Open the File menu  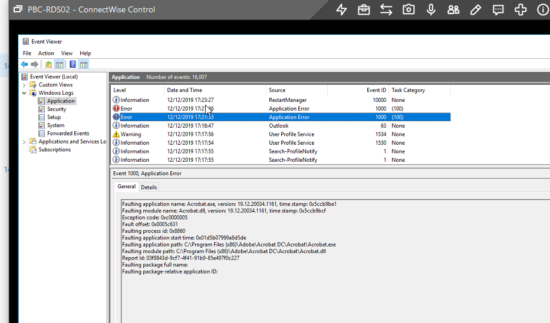click(x=27, y=53)
